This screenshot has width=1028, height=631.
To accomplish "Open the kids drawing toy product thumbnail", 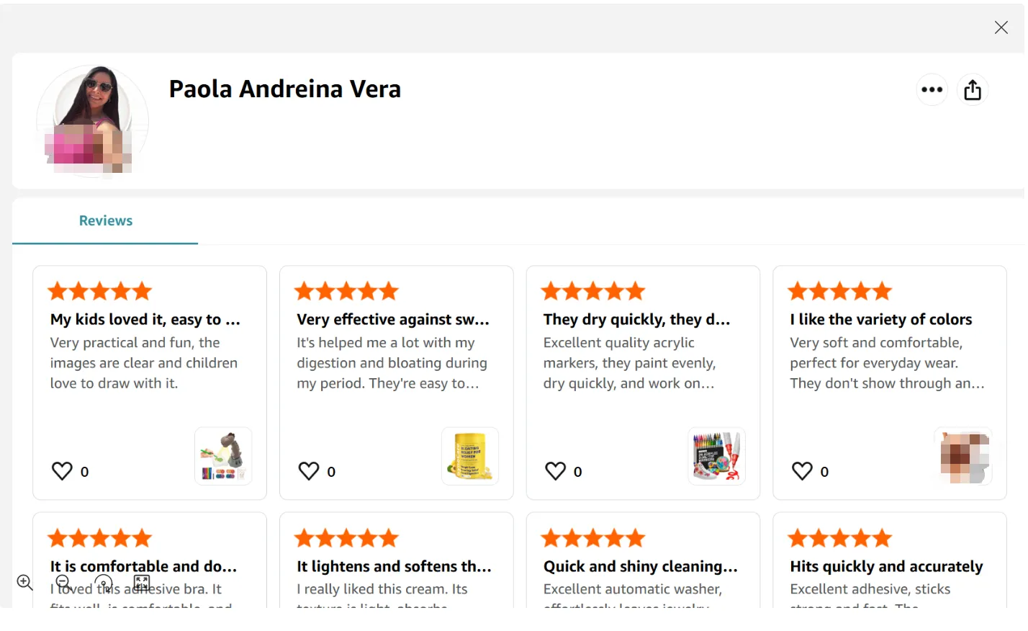I will point(223,456).
